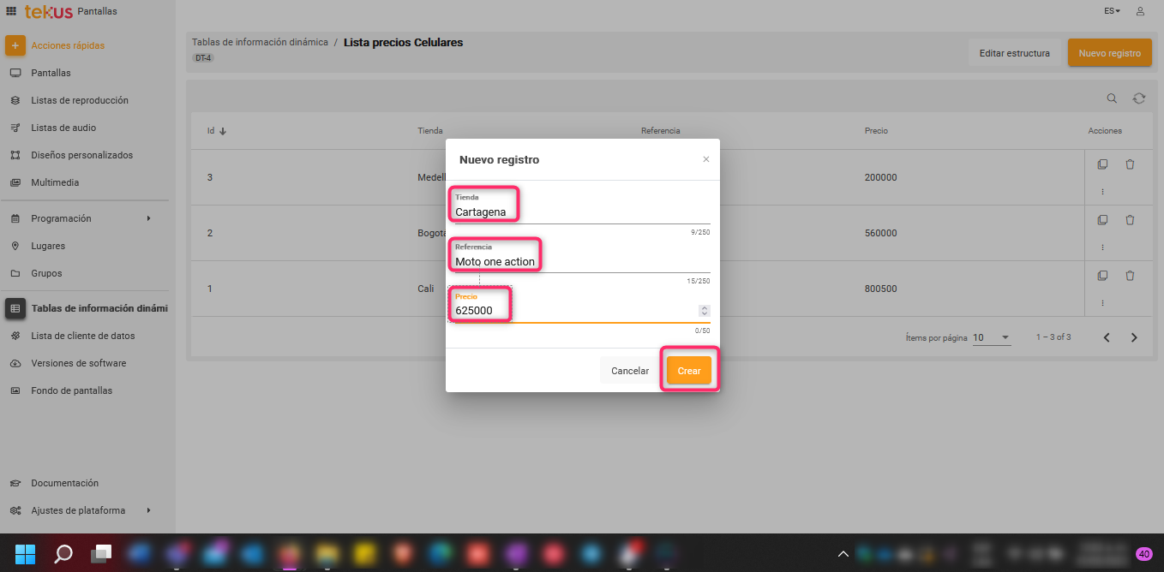Duplicate the record with Id 3
Screen dimensions: 1164x572
[x=1103, y=164]
